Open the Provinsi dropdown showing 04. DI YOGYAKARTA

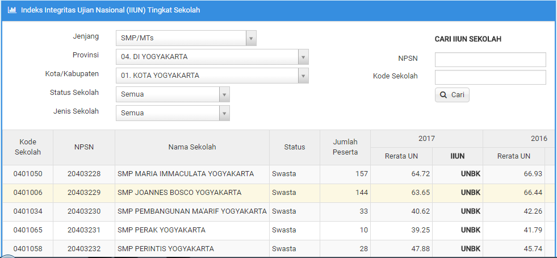point(212,57)
